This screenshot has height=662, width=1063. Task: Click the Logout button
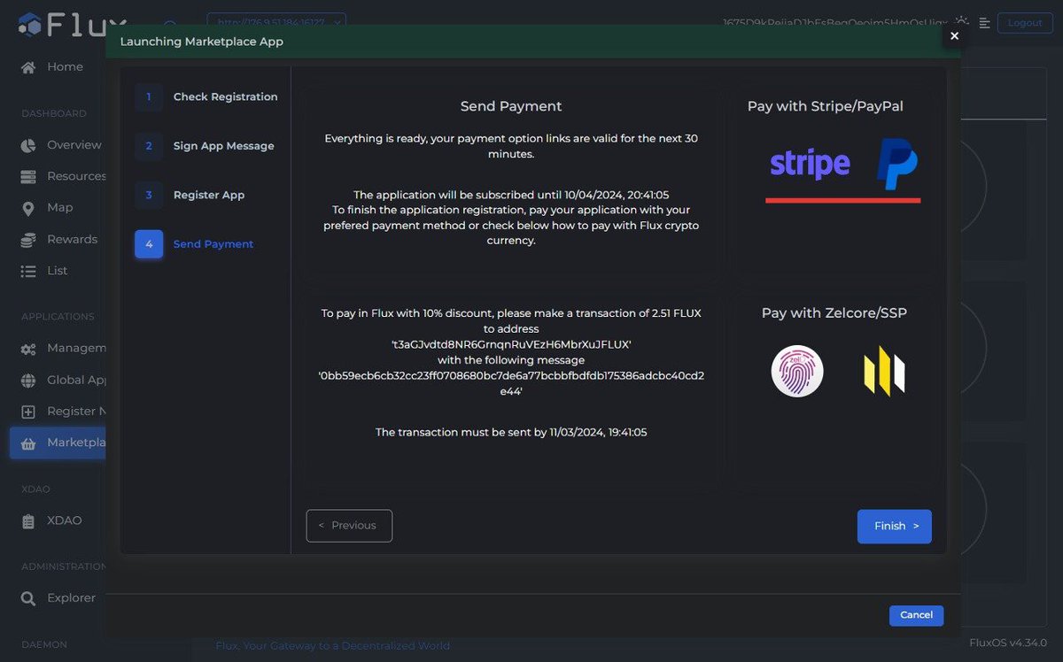[x=1025, y=23]
